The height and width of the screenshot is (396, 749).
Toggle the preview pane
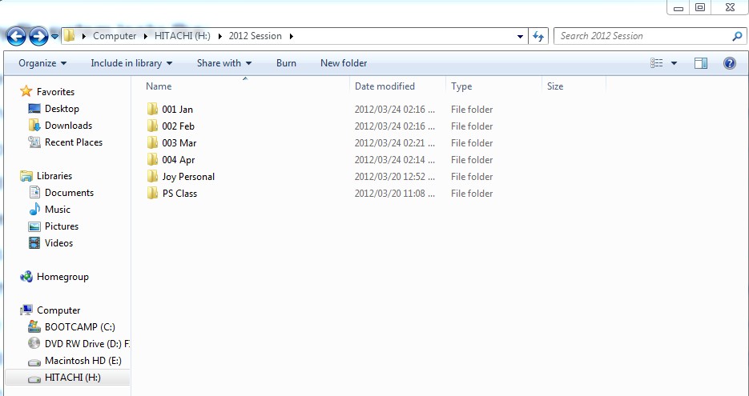tap(701, 63)
